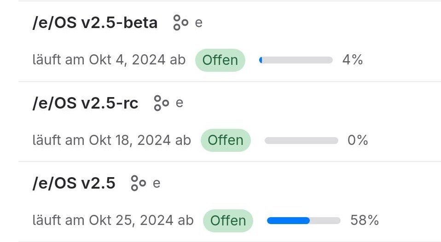Click the 58% progress bar
Image resolution: width=441 pixels, height=242 pixels.
303,221
